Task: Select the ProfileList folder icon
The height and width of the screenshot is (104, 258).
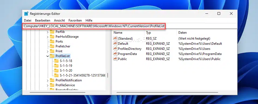Action: click(x=52, y=56)
